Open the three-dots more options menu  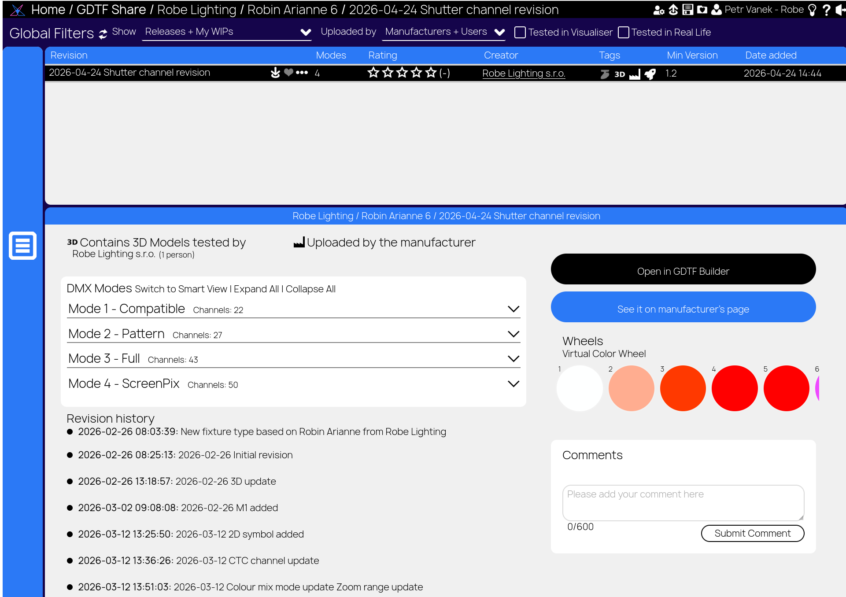302,73
